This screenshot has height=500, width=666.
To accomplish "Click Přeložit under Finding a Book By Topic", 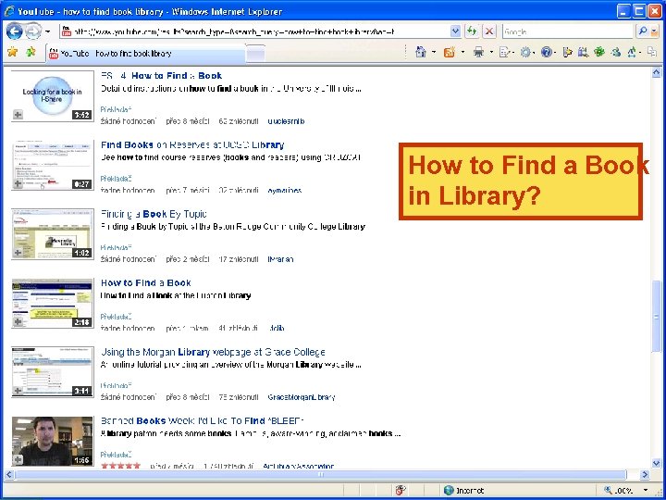I will click(x=116, y=247).
